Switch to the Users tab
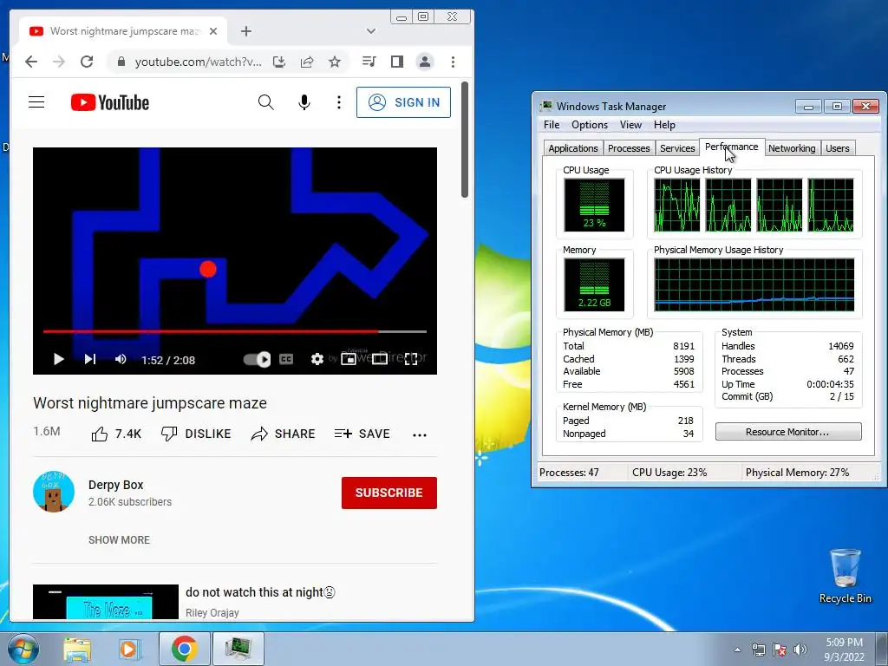 point(837,148)
